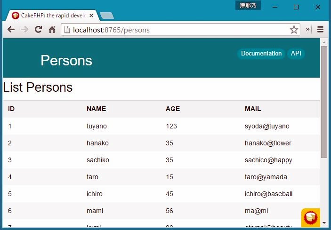Viewport: 331px width, 230px height.
Task: Open a new browser tab
Action: coord(107,16)
